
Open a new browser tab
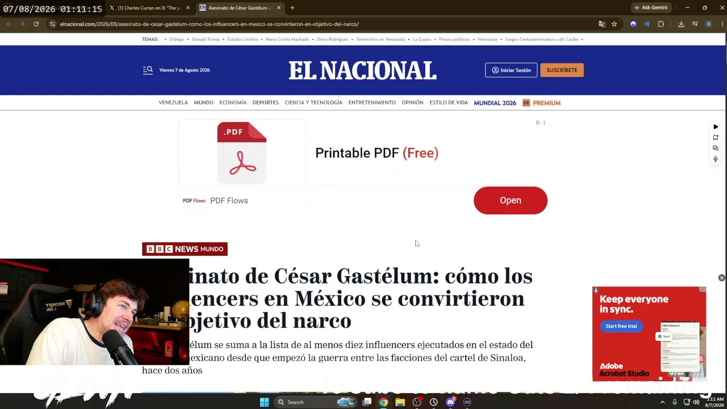tap(292, 8)
